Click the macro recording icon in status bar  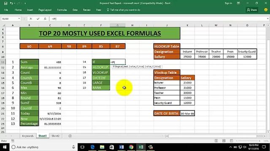click(x=13, y=141)
